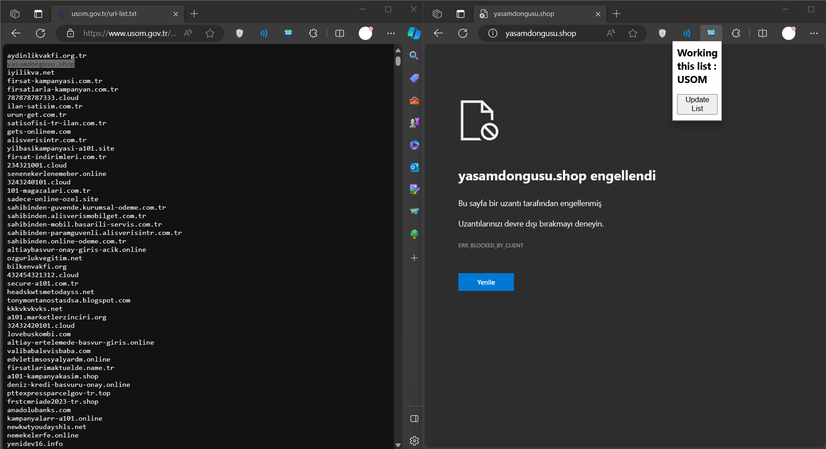The width and height of the screenshot is (826, 449).
Task: Open tab actions menu in left window
Action: tap(38, 14)
